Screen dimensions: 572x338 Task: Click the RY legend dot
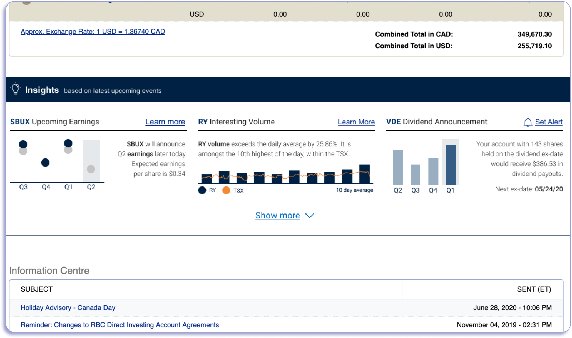tap(202, 190)
